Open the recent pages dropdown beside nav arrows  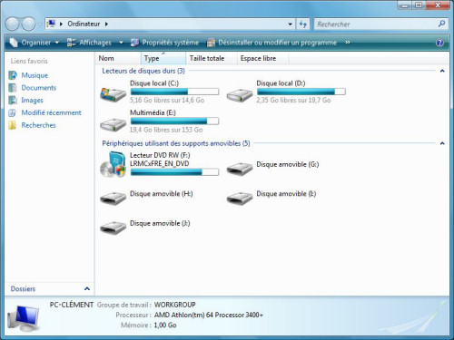(40, 24)
